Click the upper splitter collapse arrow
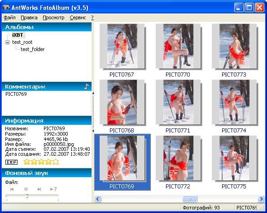The width and height of the screenshot is (267, 213). tap(93, 93)
